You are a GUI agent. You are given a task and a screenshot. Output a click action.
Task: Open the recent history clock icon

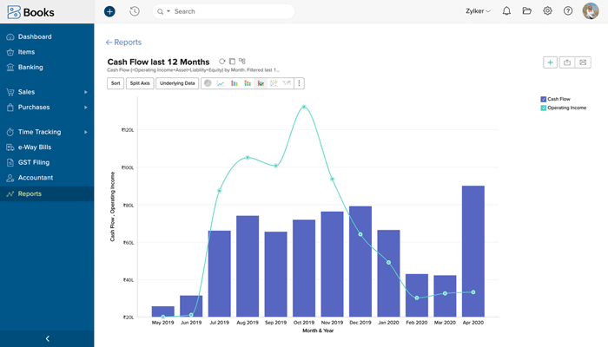[135, 11]
